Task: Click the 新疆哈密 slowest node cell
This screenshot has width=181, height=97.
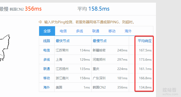Action: [x=99, y=50]
